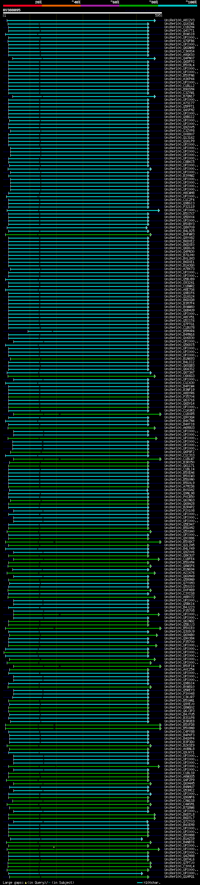
Task: Select hit label UniRef100_Q4PN30
Action: 179,251
